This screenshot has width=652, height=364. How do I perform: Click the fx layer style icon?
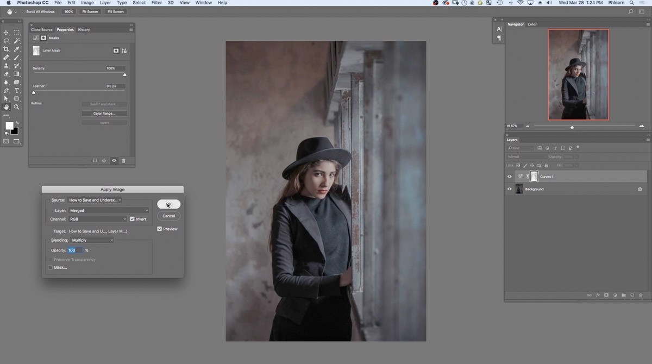tap(598, 295)
